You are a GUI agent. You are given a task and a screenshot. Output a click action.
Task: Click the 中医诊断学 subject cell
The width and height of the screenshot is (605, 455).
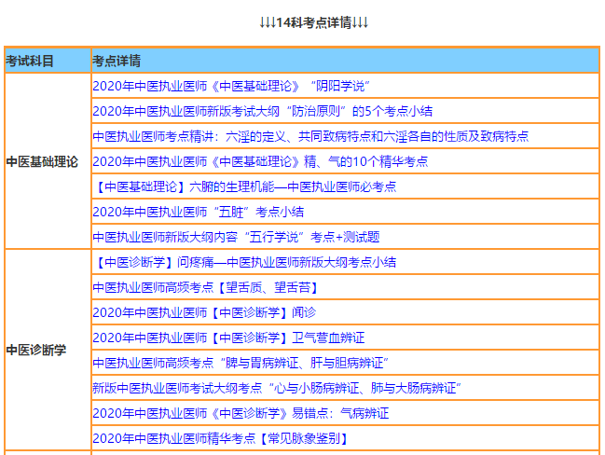click(x=36, y=351)
